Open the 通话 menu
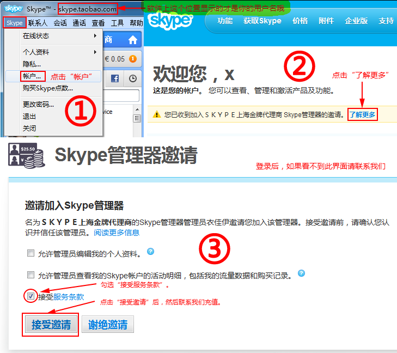397x353 pixels. [x=80, y=23]
